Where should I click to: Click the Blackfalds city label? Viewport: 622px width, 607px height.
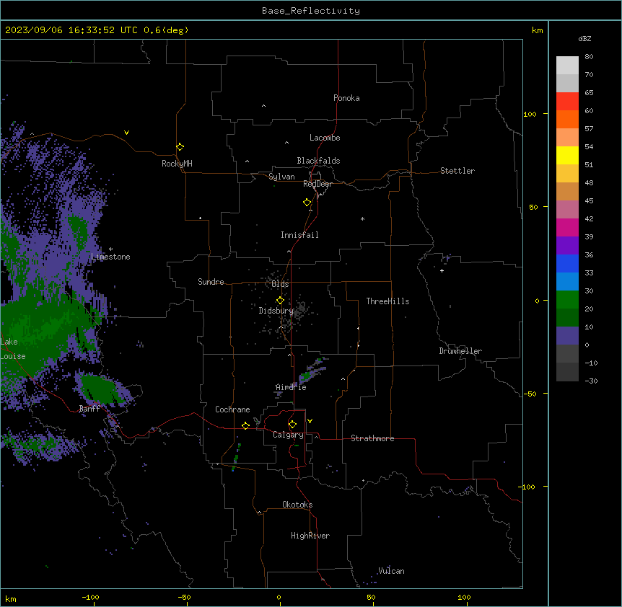tap(318, 161)
